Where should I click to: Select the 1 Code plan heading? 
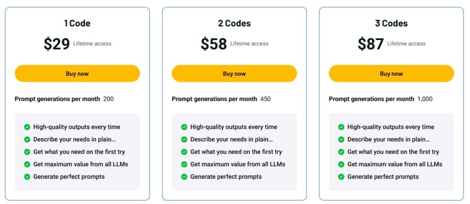[x=77, y=23]
